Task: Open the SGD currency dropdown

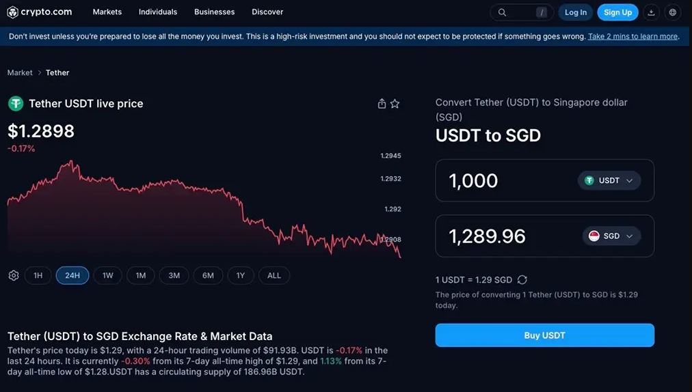Action: (611, 236)
